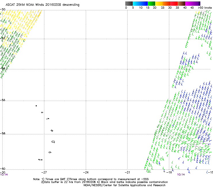
Task: Click the NOAA/NESDIS Center credit line
Action: 124,185
